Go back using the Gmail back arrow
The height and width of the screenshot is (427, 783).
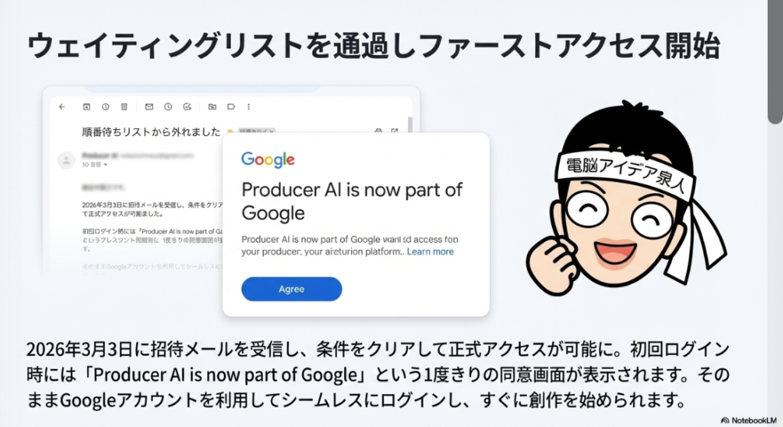[62, 107]
